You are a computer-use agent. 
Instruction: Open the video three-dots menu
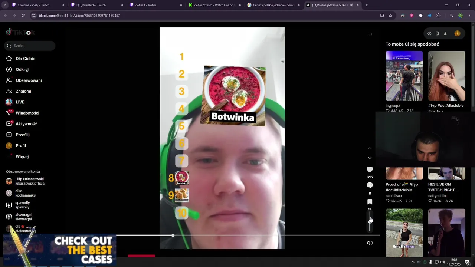tap(370, 34)
